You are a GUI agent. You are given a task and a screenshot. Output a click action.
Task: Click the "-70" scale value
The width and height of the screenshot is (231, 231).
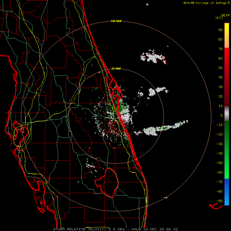tap(219, 182)
